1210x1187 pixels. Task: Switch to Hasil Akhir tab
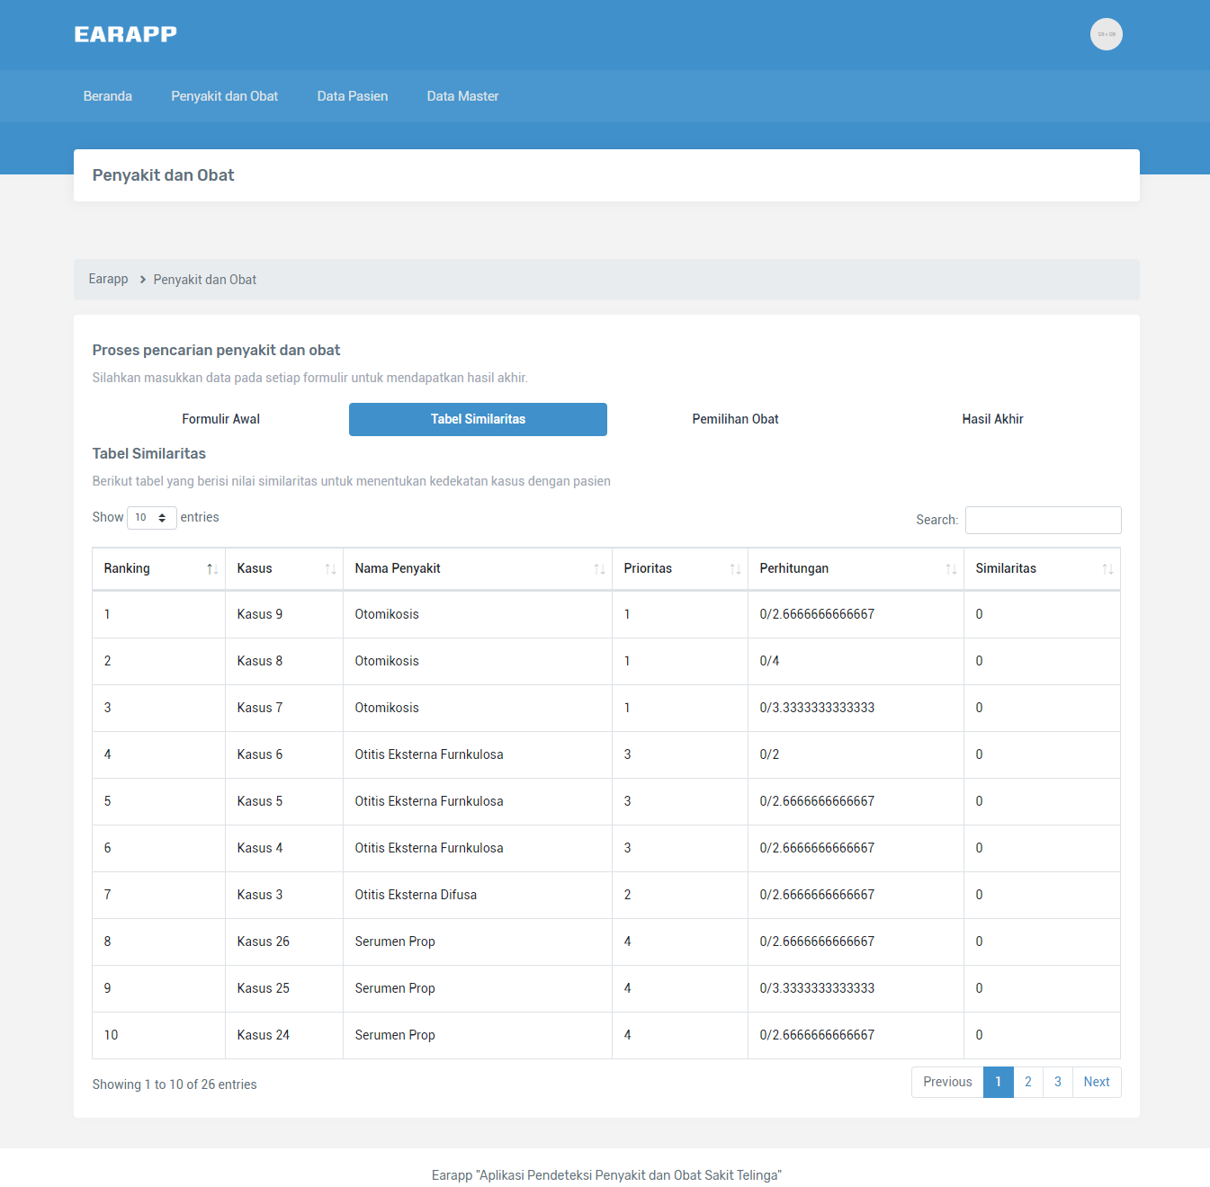pyautogui.click(x=992, y=419)
